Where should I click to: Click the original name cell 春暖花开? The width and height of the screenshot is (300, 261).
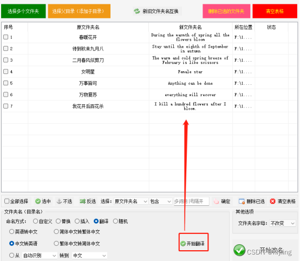pyautogui.click(x=88, y=37)
